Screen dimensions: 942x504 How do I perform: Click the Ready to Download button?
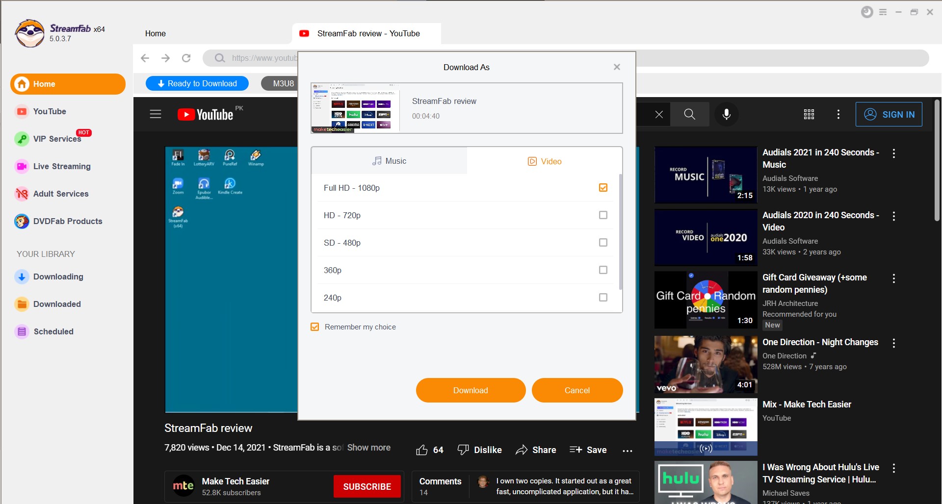coord(197,83)
